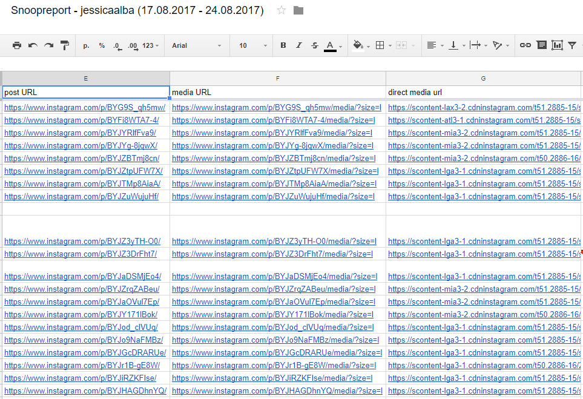This screenshot has height=399, width=583.
Task: Click the Move to folder icon
Action: (x=298, y=10)
